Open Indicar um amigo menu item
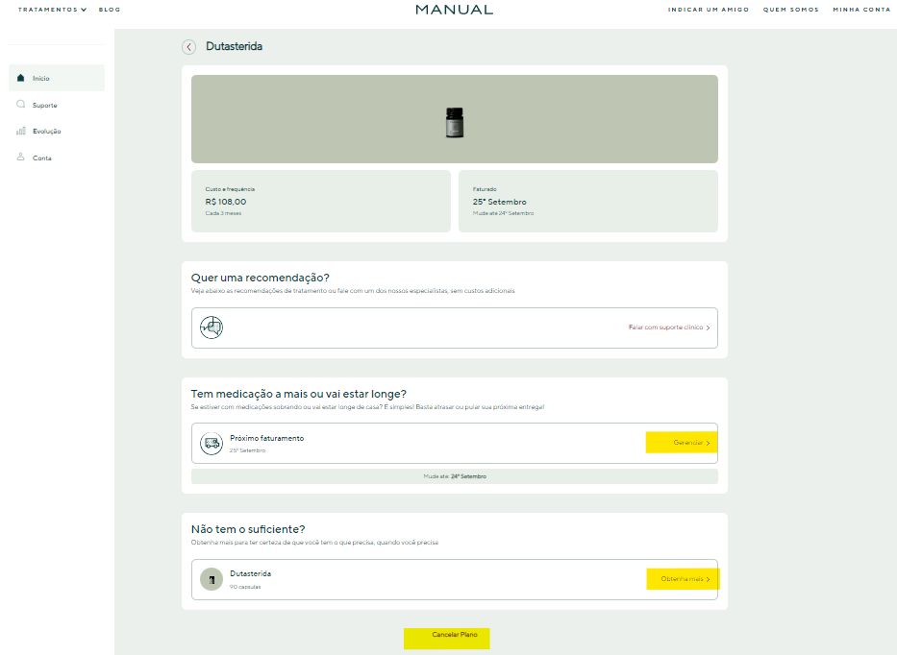The width and height of the screenshot is (897, 655). (709, 10)
